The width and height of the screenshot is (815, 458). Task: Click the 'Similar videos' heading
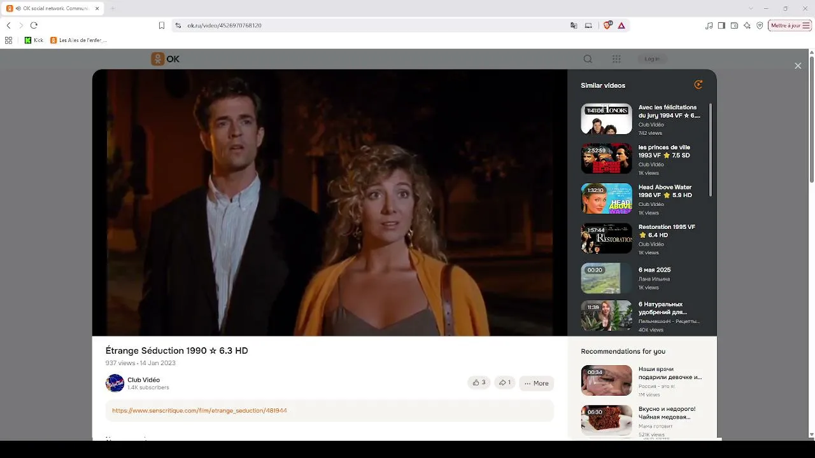pos(603,85)
